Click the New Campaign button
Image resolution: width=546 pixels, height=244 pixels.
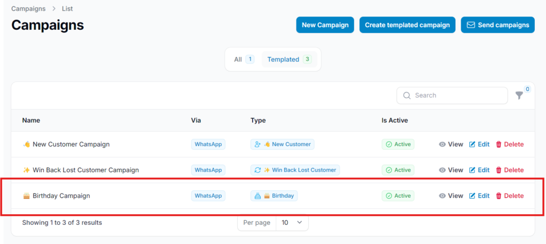pyautogui.click(x=325, y=25)
